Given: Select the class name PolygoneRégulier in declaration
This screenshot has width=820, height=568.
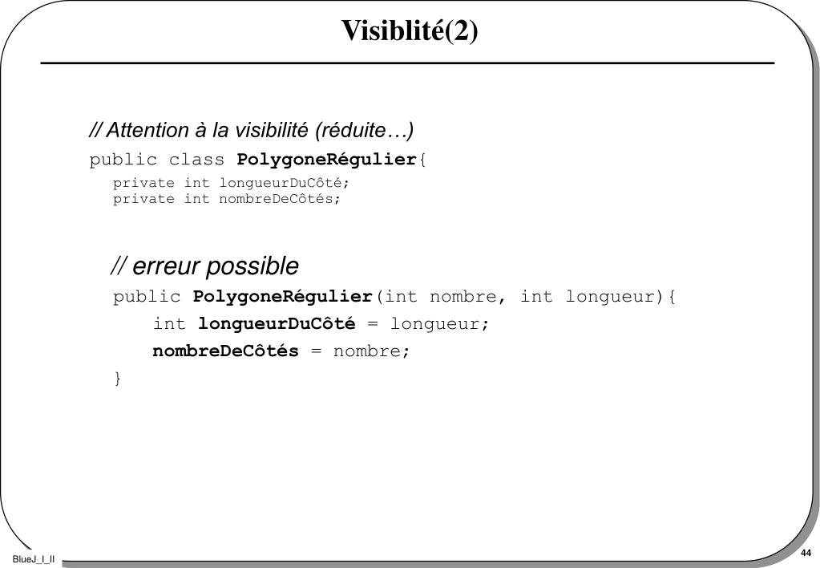Looking at the screenshot, I should click(x=327, y=159).
